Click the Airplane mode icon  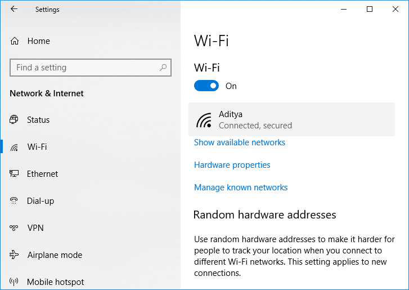15,255
